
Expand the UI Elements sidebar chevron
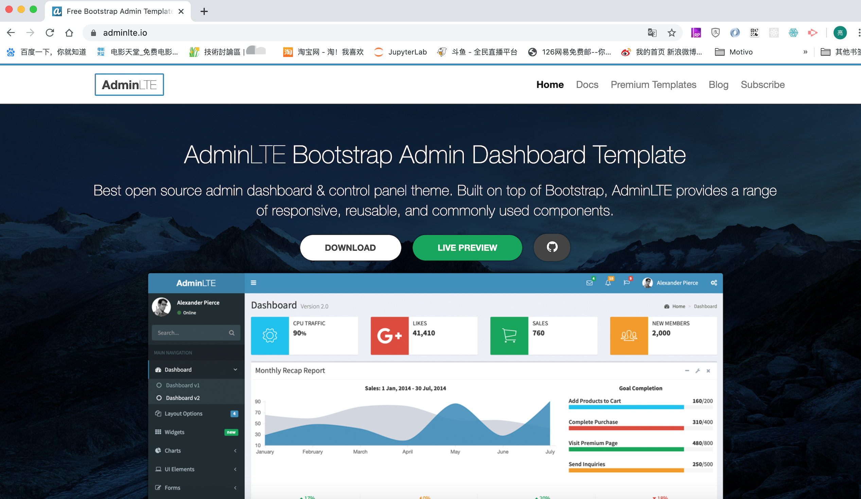(235, 469)
